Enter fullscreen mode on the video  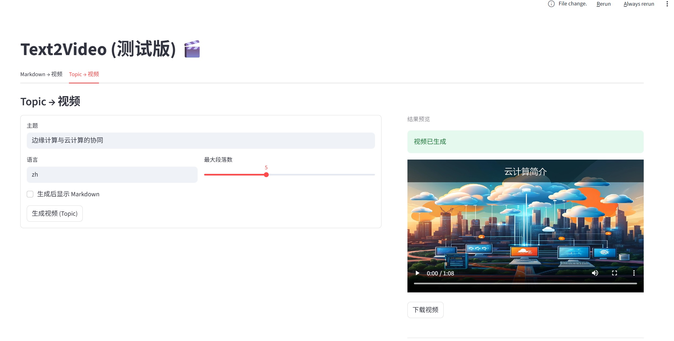[614, 273]
